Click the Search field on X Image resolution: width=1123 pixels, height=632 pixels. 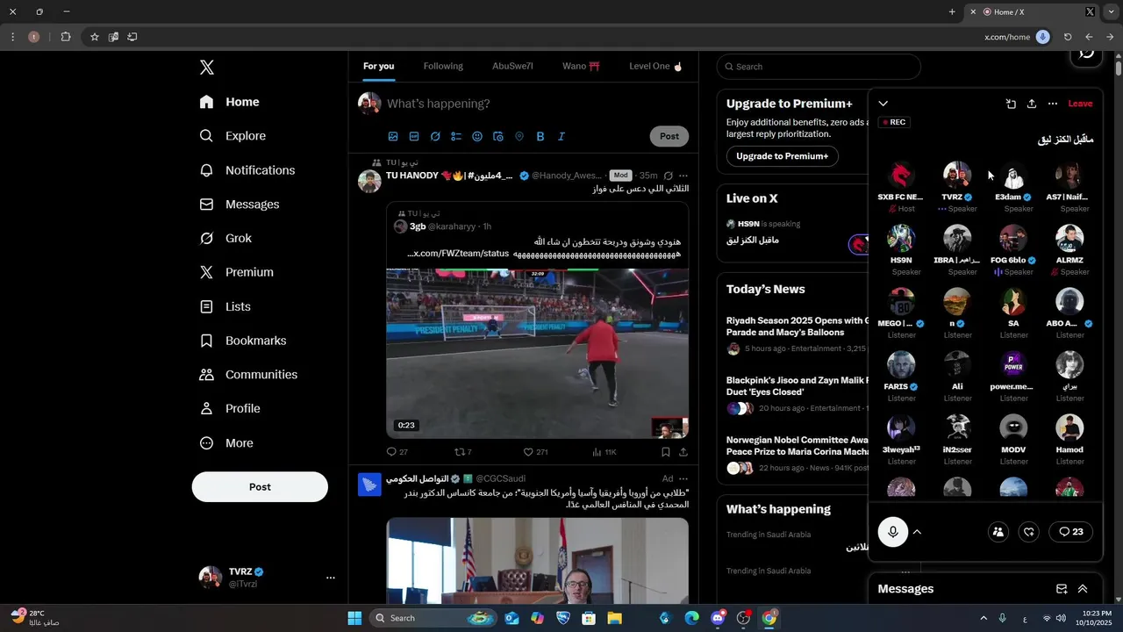point(819,67)
